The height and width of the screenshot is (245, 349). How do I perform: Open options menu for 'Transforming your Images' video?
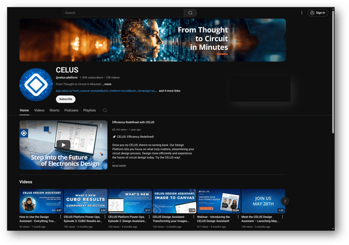coord(194,217)
